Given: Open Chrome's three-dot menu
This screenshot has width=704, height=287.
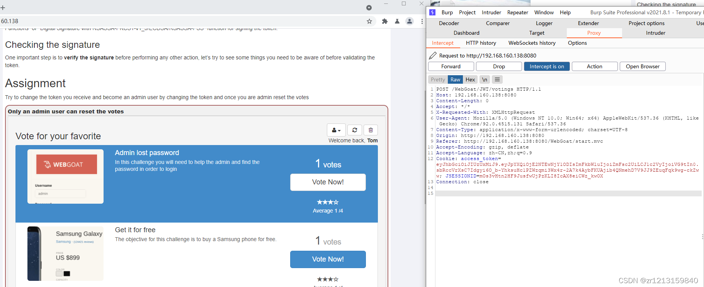Looking at the screenshot, I should click(422, 21).
